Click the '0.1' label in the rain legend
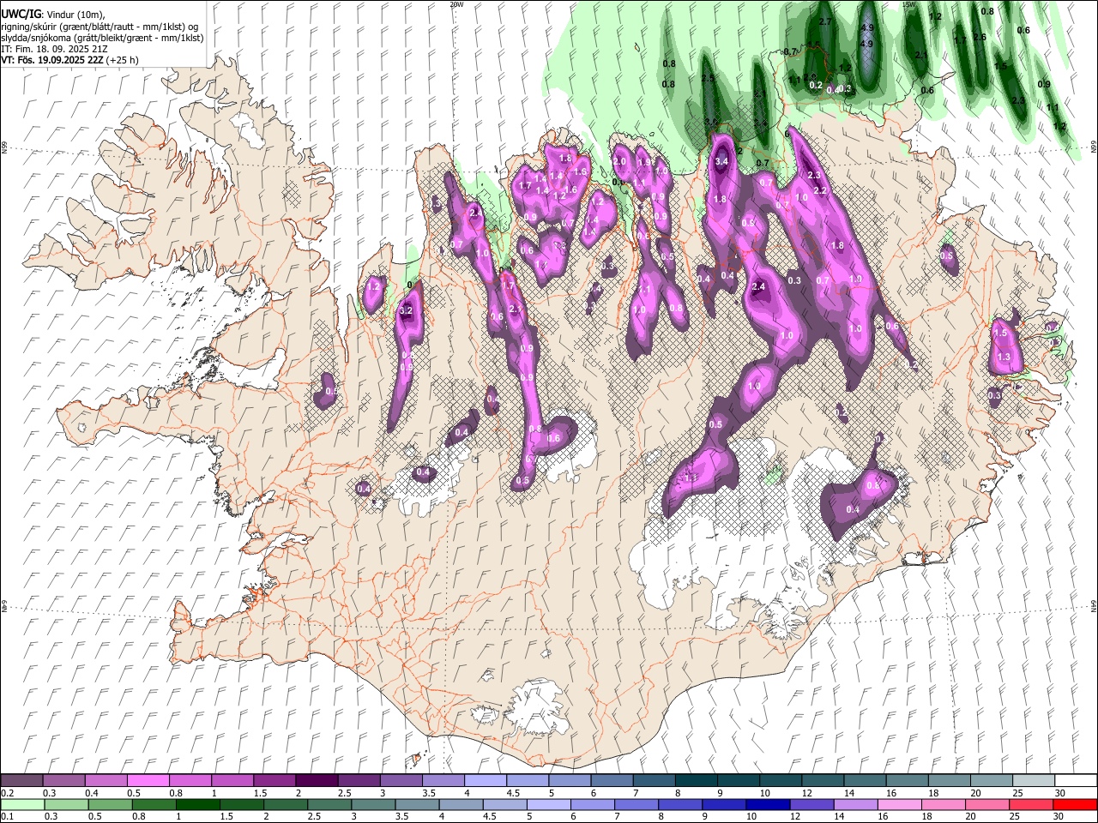 point(7,817)
